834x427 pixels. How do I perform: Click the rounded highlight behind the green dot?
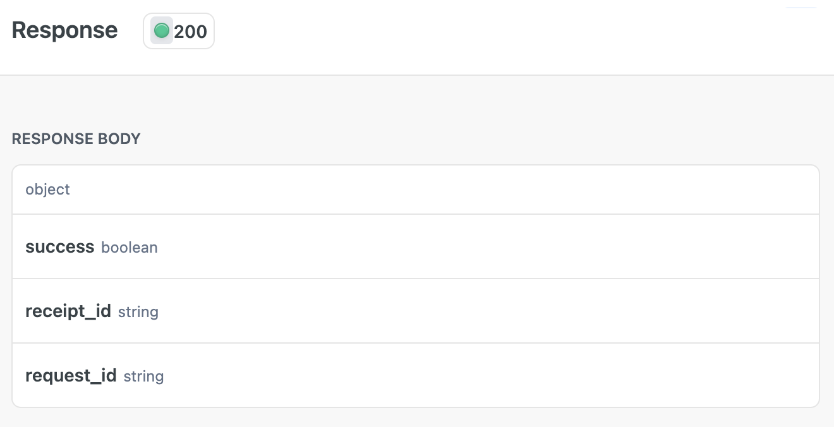(x=162, y=30)
